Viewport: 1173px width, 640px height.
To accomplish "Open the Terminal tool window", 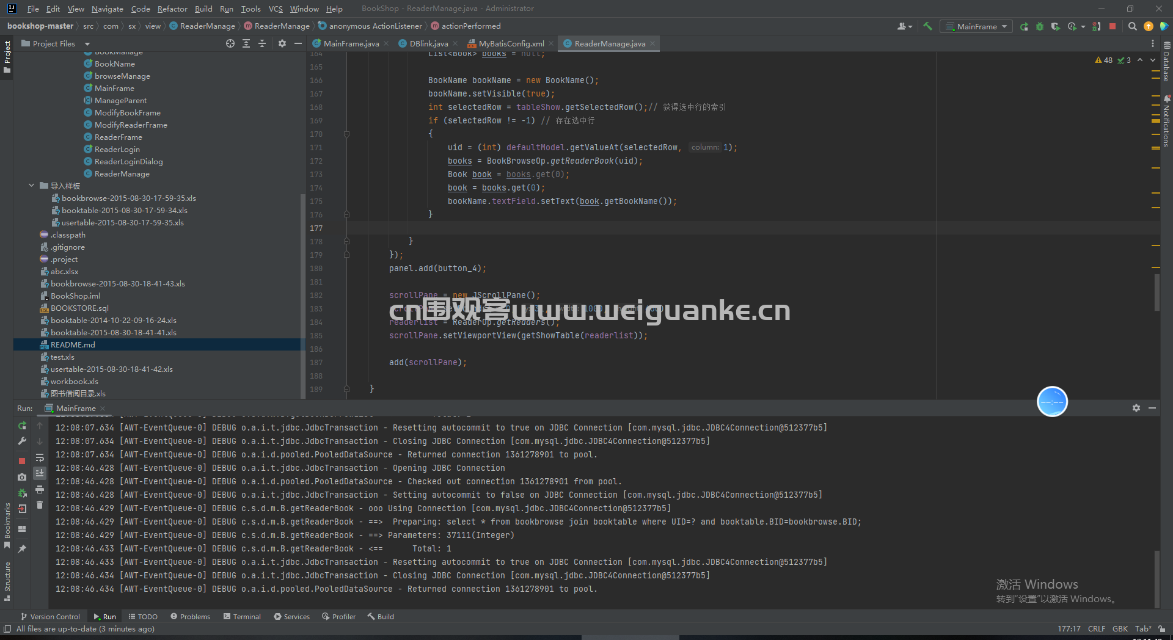I will (242, 617).
